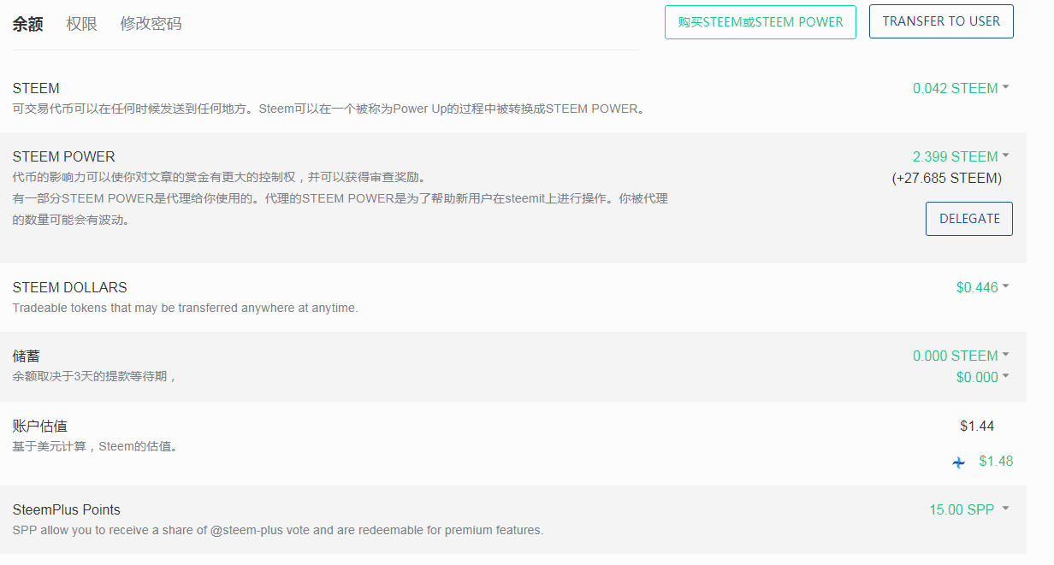Click the STEEM POWER heading

(63, 156)
